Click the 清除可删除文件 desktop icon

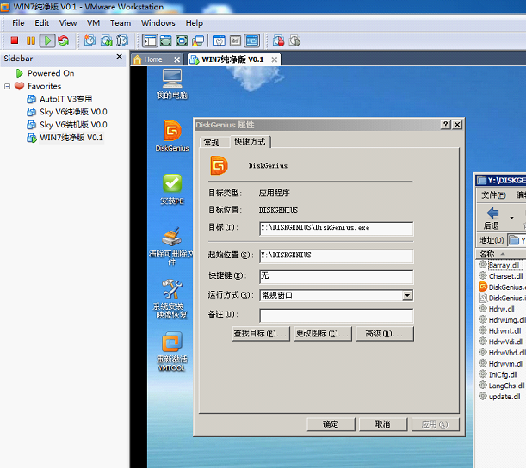coord(172,247)
